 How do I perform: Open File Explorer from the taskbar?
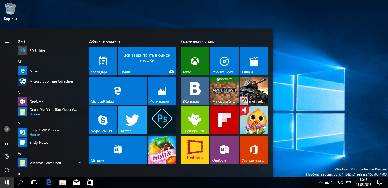(62, 182)
